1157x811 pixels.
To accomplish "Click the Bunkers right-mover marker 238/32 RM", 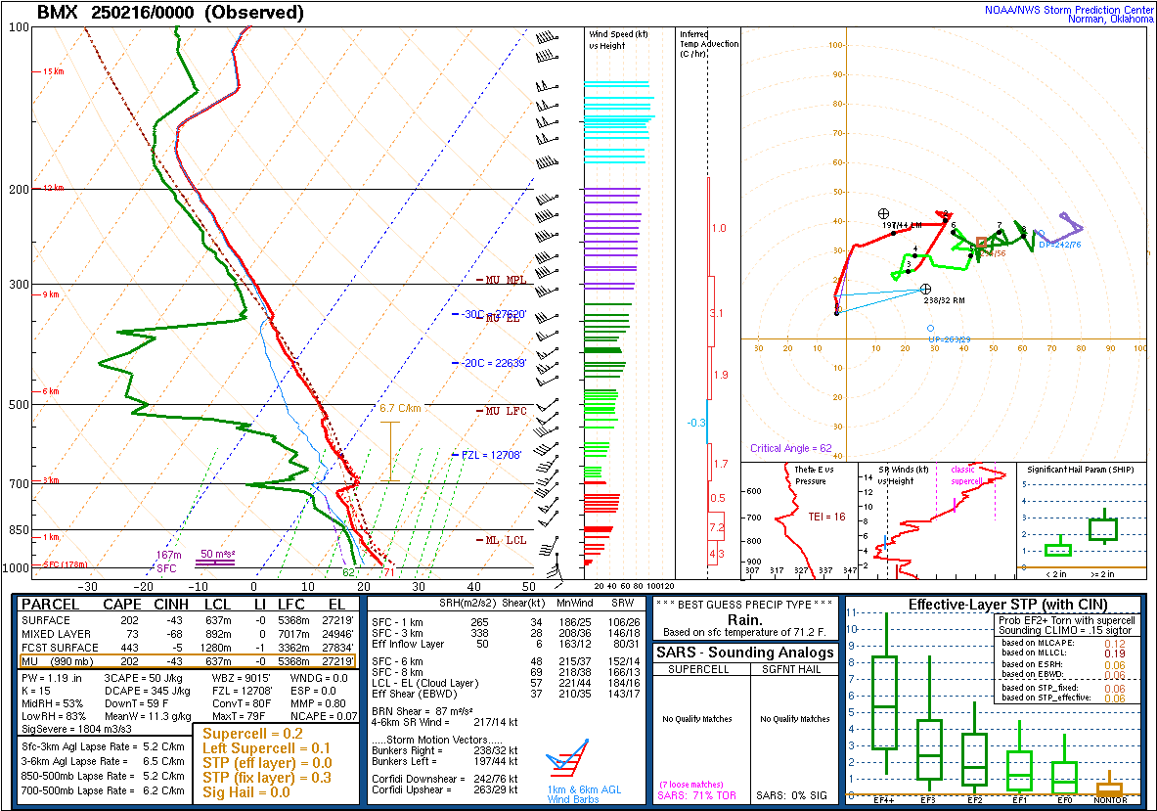I will click(x=925, y=290).
